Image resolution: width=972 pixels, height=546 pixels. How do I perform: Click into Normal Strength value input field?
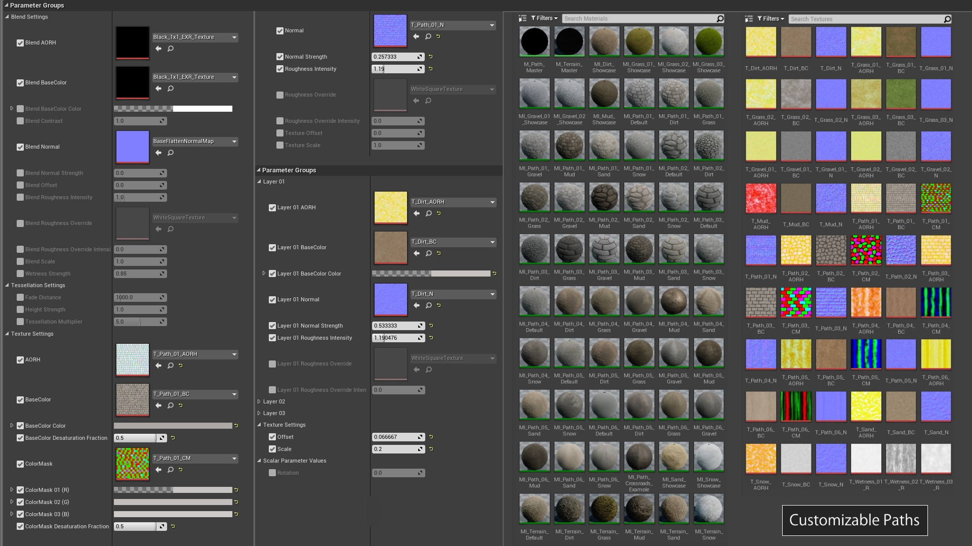pos(394,57)
